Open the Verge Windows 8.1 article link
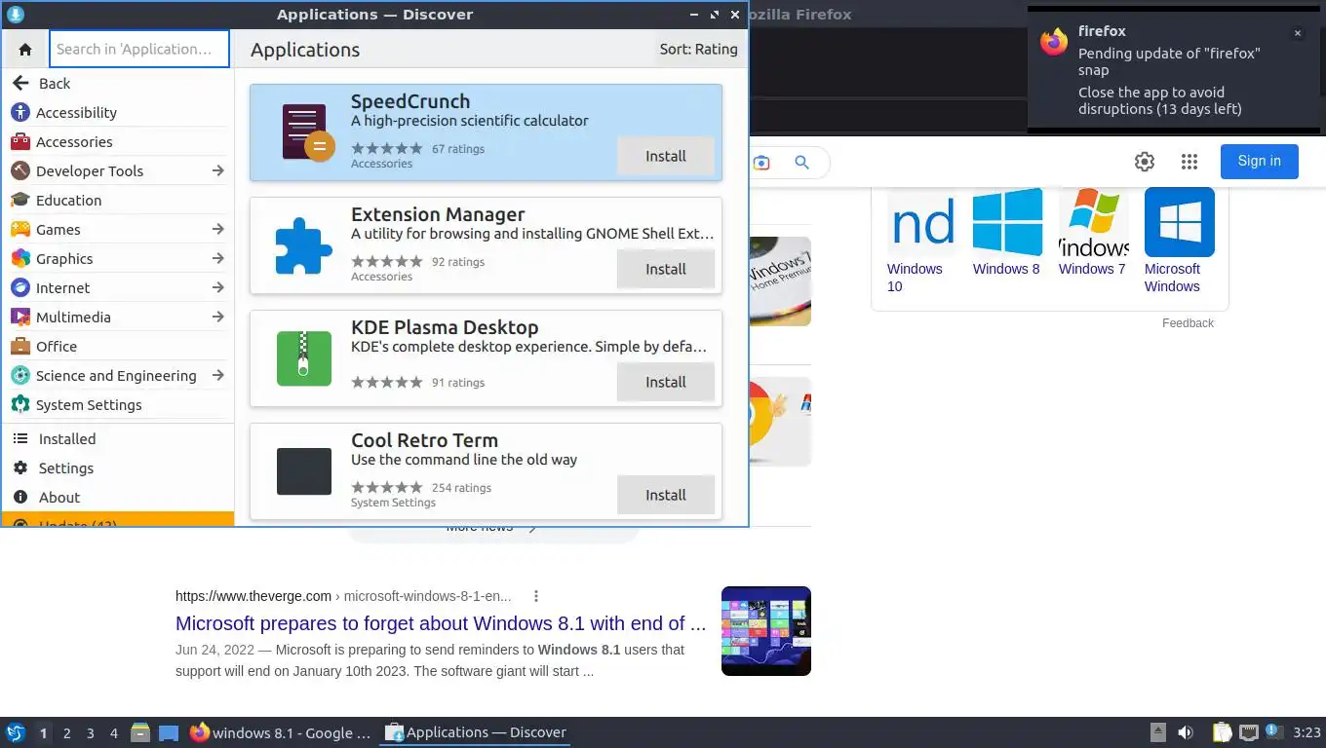Image resolution: width=1326 pixels, height=748 pixels. click(441, 623)
